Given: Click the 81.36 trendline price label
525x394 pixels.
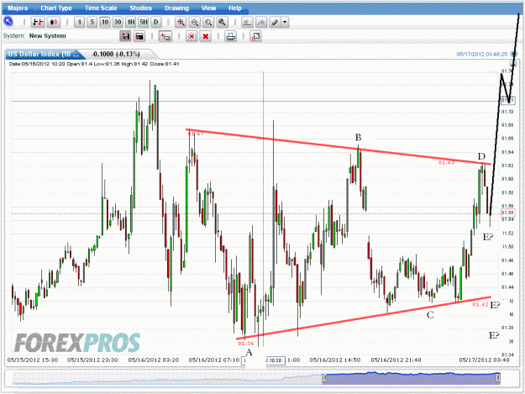Looking at the screenshot, I should pyautogui.click(x=246, y=344).
